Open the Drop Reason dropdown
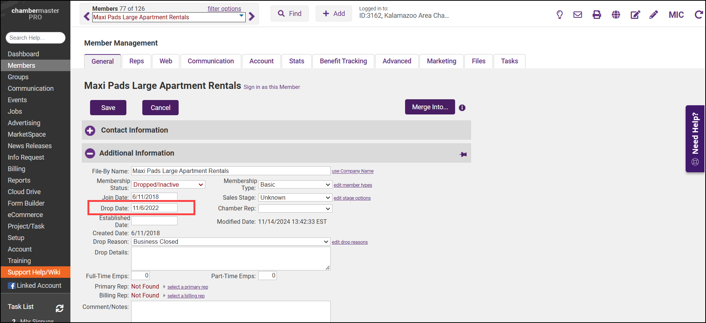This screenshot has width=706, height=323. pyautogui.click(x=231, y=242)
